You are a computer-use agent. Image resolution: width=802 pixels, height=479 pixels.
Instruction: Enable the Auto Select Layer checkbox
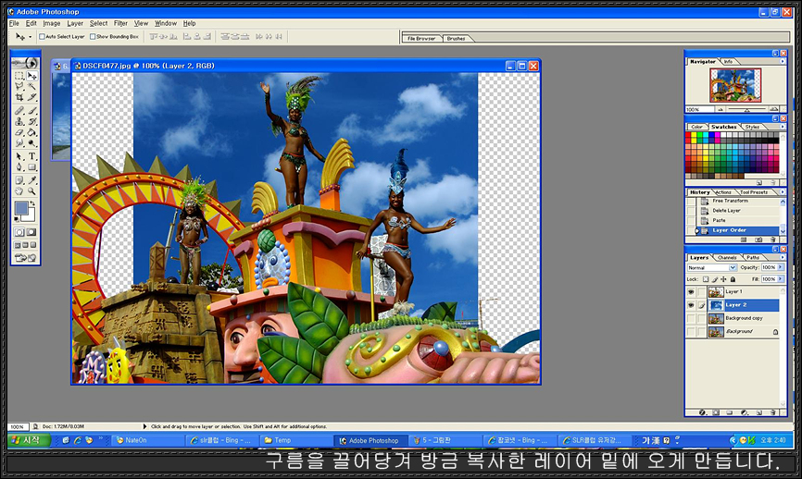[40, 37]
